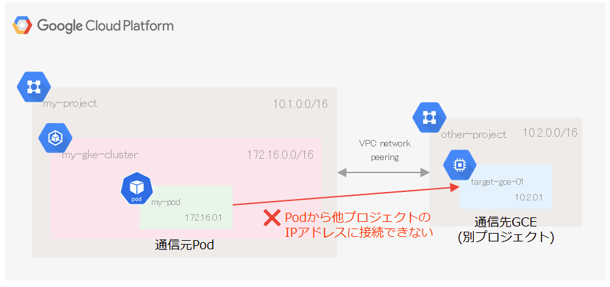Select the blue pod icon
The image size is (610, 287).
pos(137,189)
